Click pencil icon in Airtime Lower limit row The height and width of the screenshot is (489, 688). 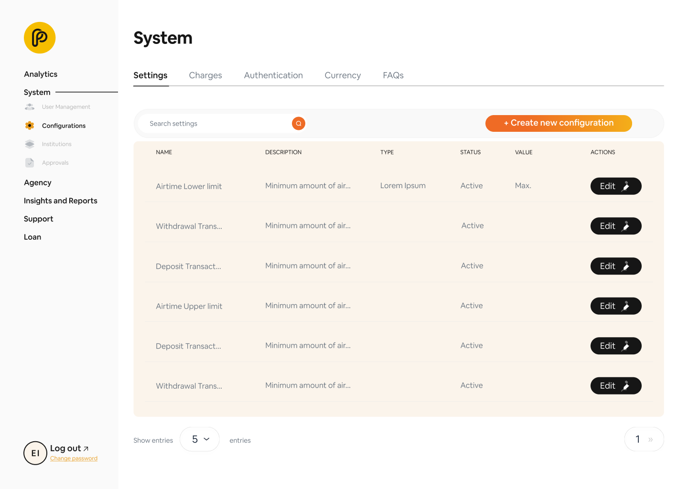pos(625,186)
